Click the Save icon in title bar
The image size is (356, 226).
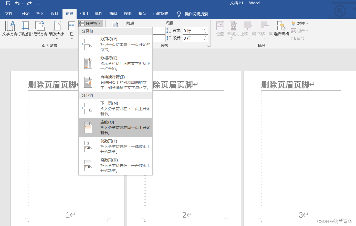(8, 3)
